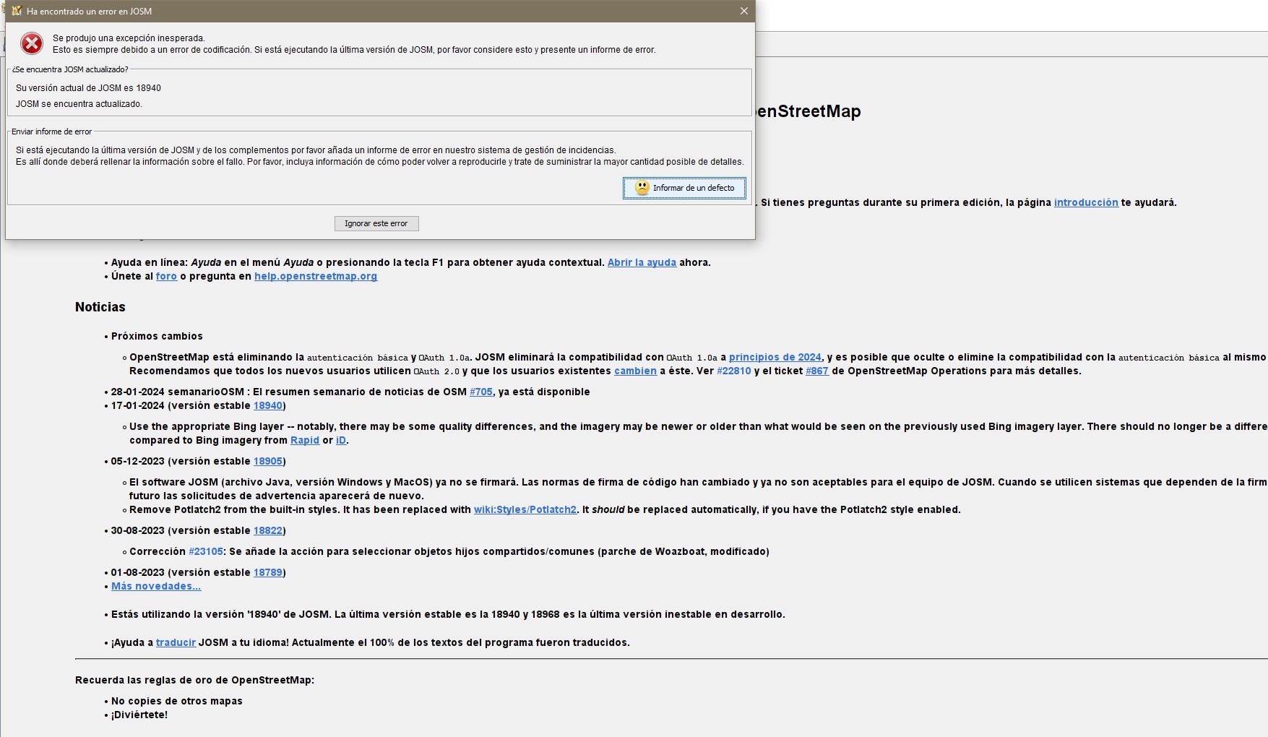Open the "foro" link
The image size is (1268, 737).
[x=166, y=276]
